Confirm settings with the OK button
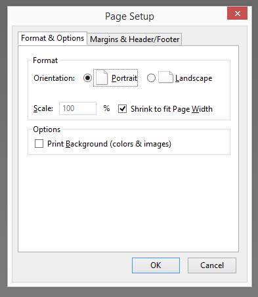 156,265
